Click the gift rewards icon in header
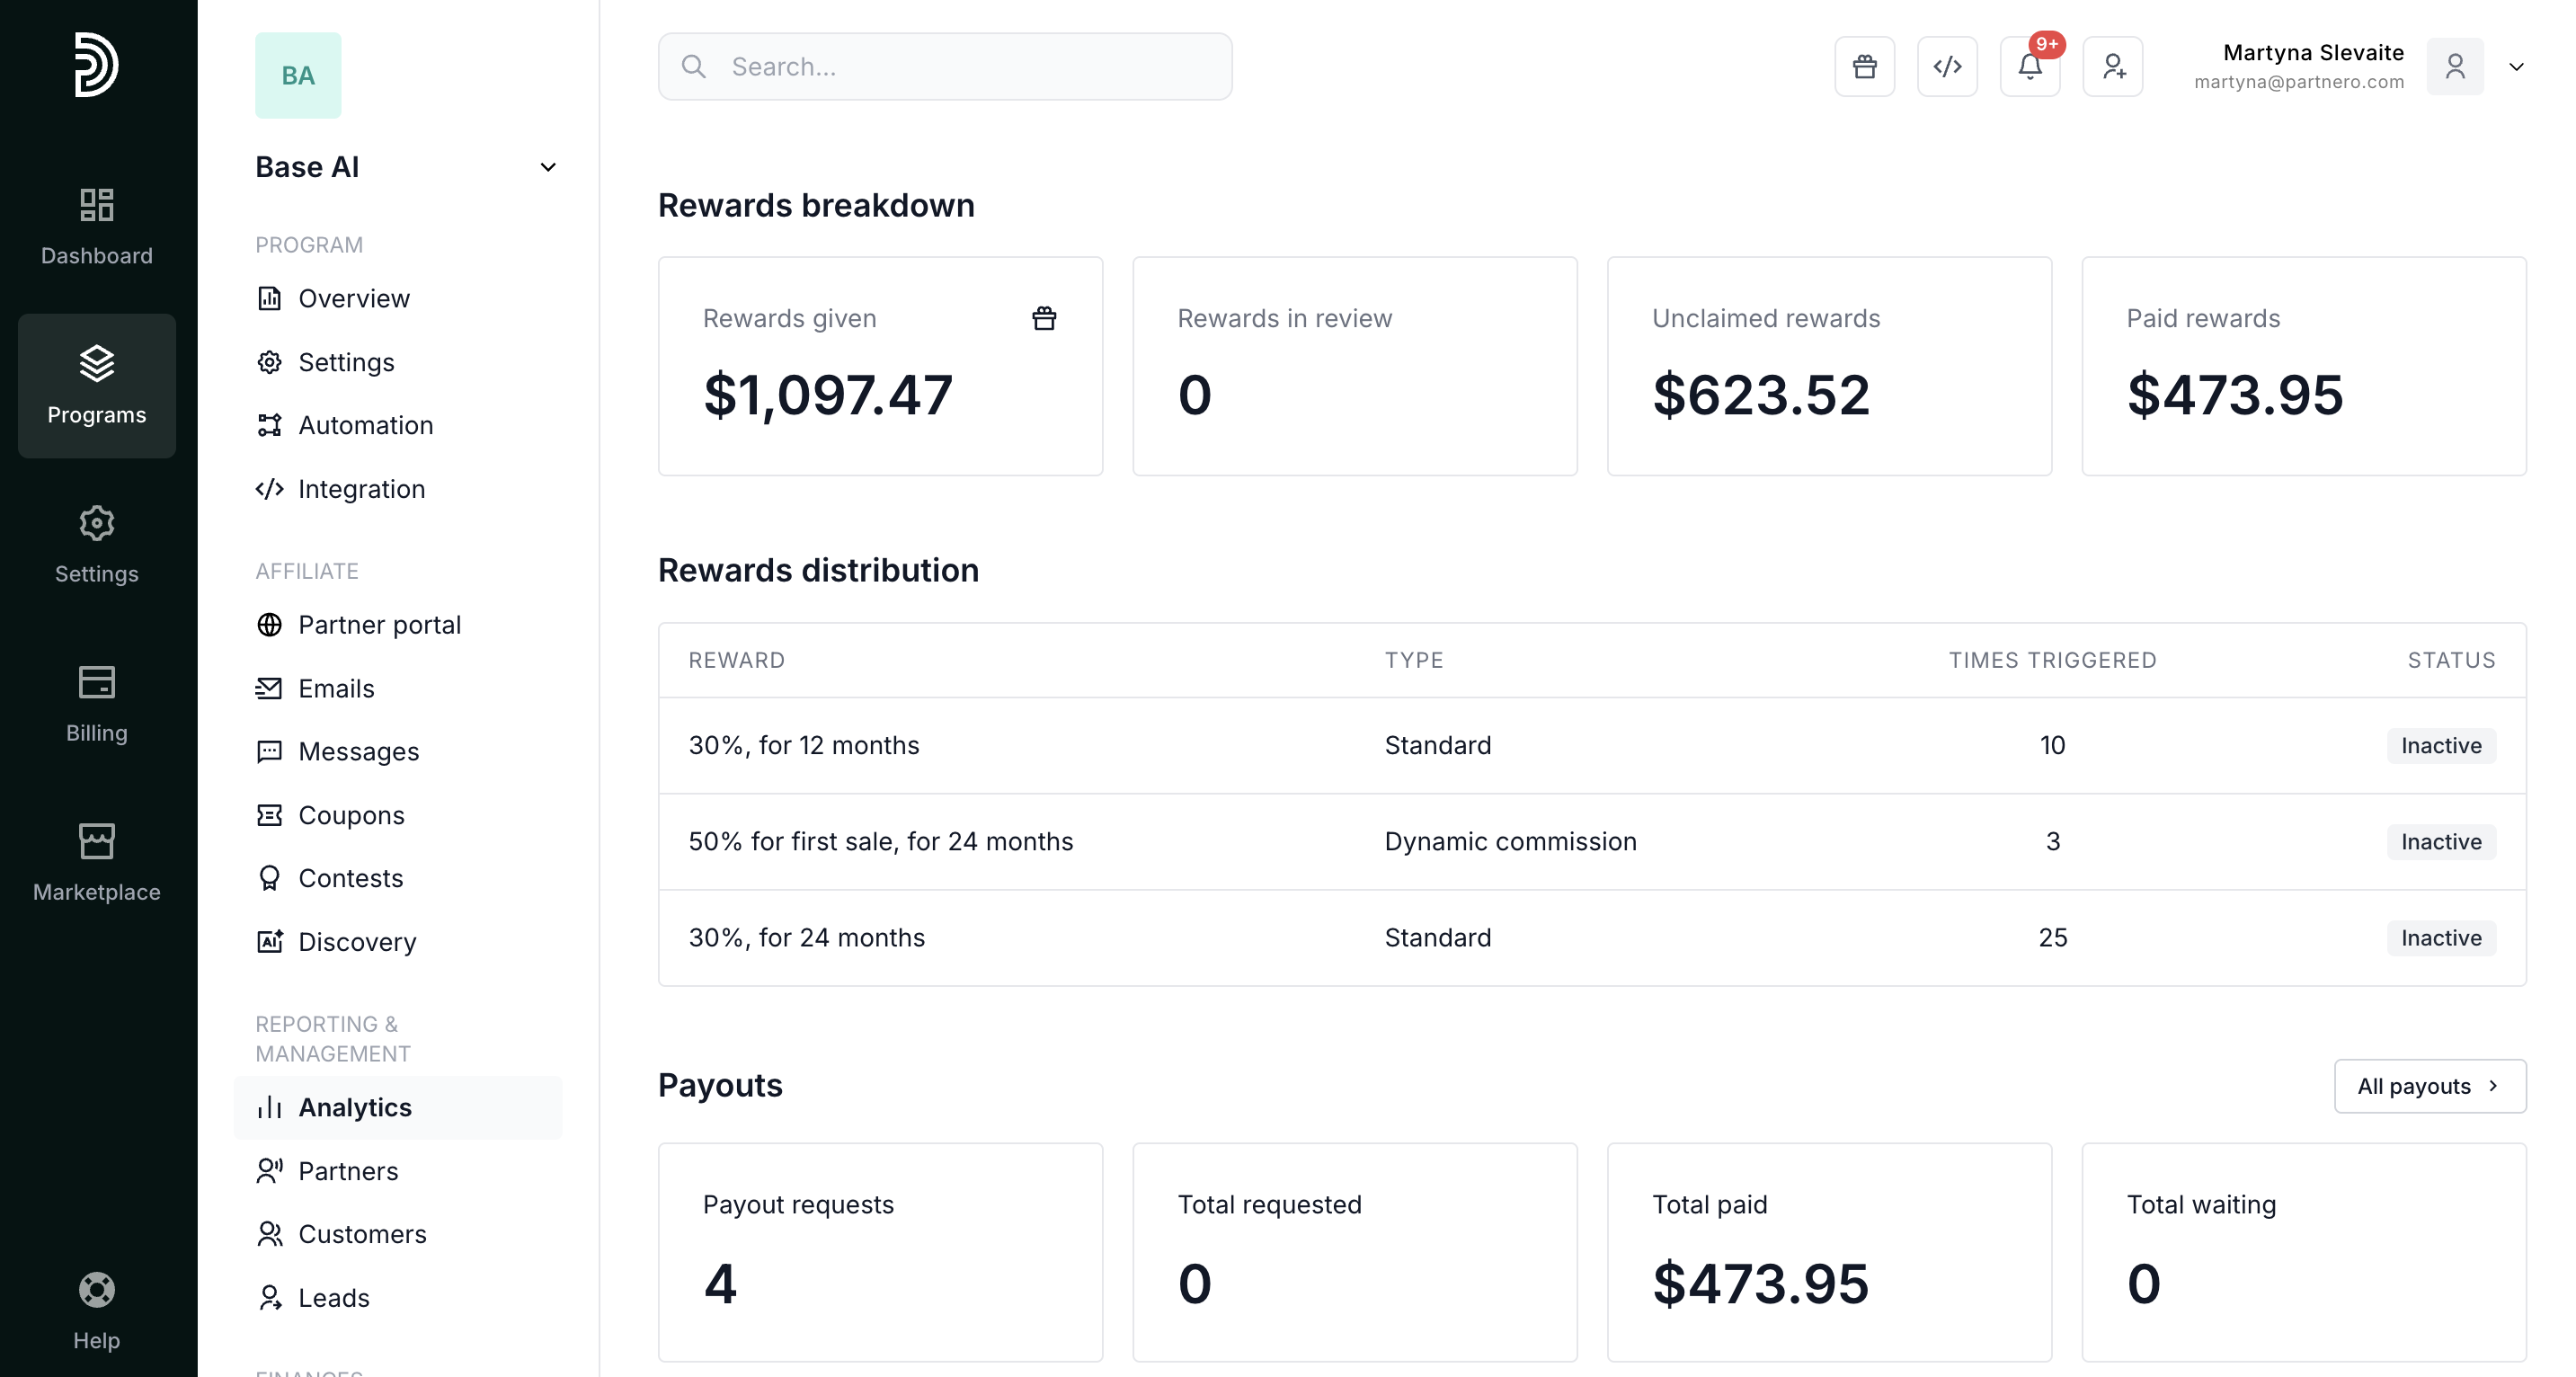Image resolution: width=2576 pixels, height=1377 pixels. 1864,67
